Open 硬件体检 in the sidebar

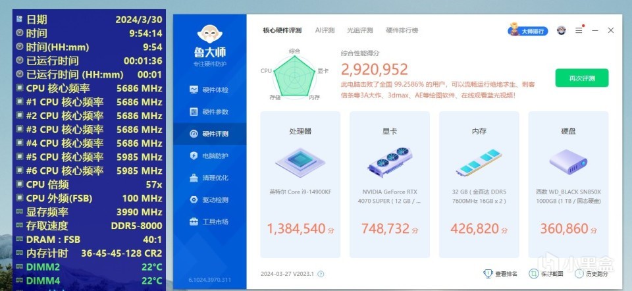pos(209,90)
